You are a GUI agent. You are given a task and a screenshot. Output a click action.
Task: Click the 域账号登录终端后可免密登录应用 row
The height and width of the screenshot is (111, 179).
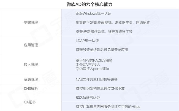(120, 49)
